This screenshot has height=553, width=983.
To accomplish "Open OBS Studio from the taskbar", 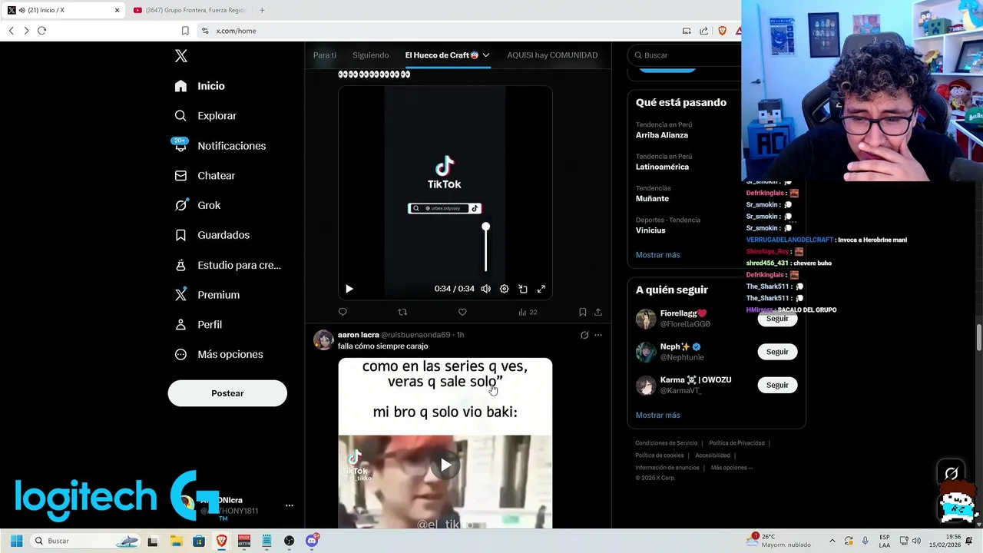I will pyautogui.click(x=289, y=541).
